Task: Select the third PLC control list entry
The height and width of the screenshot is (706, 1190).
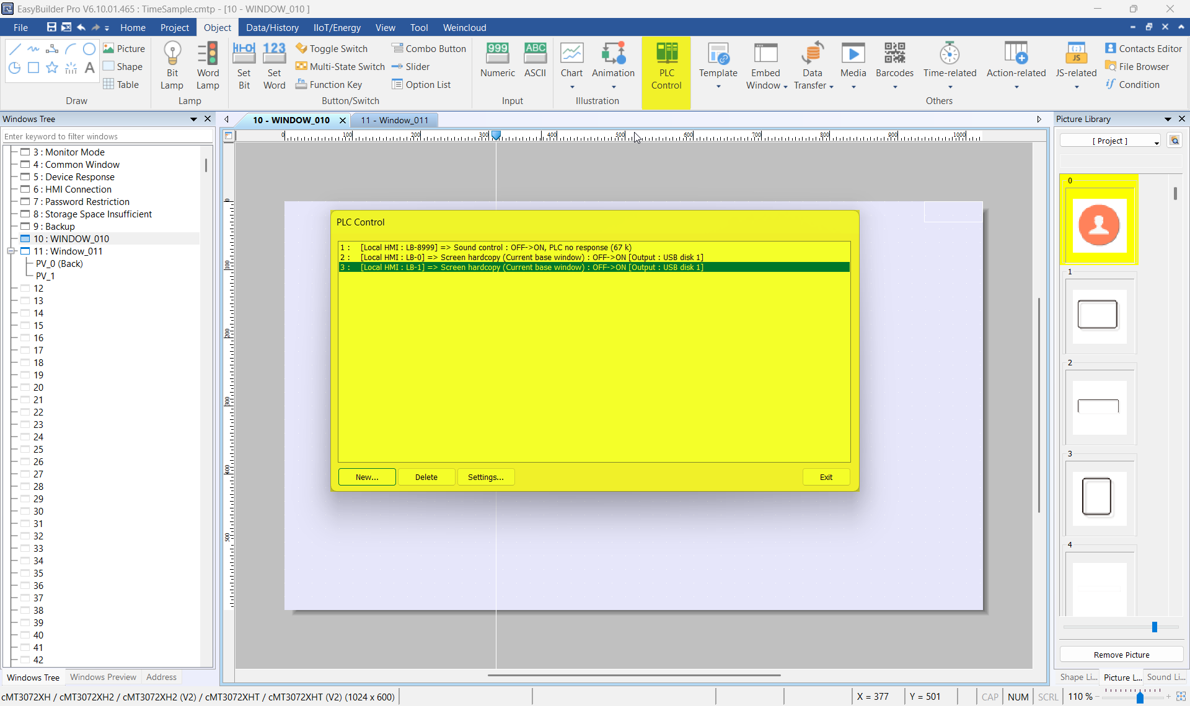Action: point(531,268)
